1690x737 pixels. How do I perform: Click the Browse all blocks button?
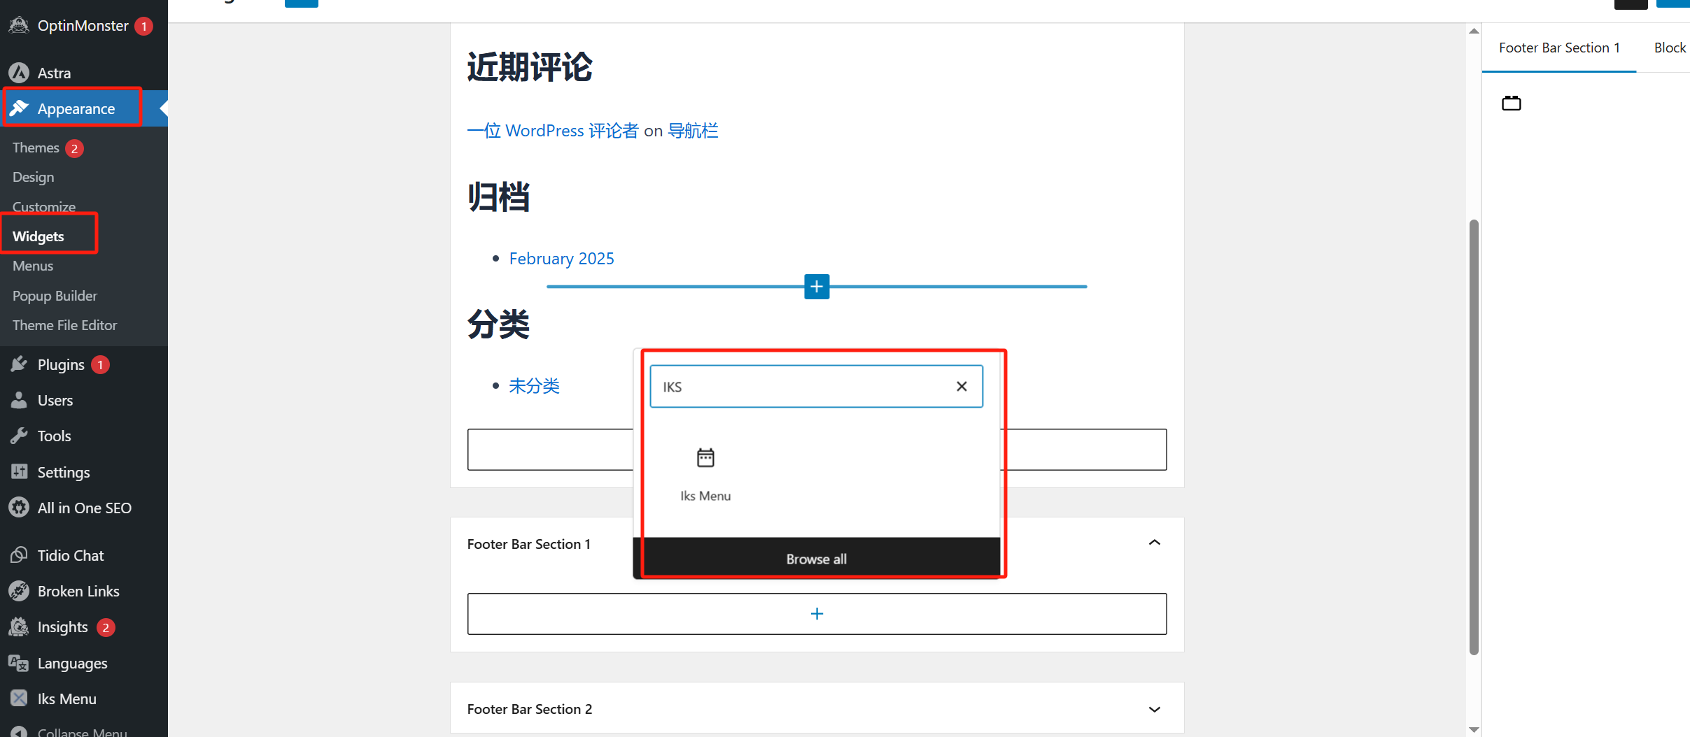point(817,559)
